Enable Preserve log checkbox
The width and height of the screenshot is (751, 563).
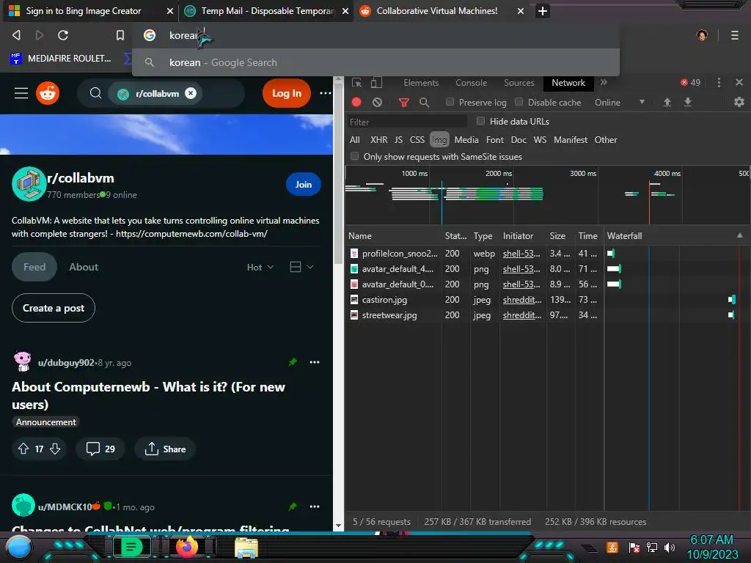pos(450,101)
